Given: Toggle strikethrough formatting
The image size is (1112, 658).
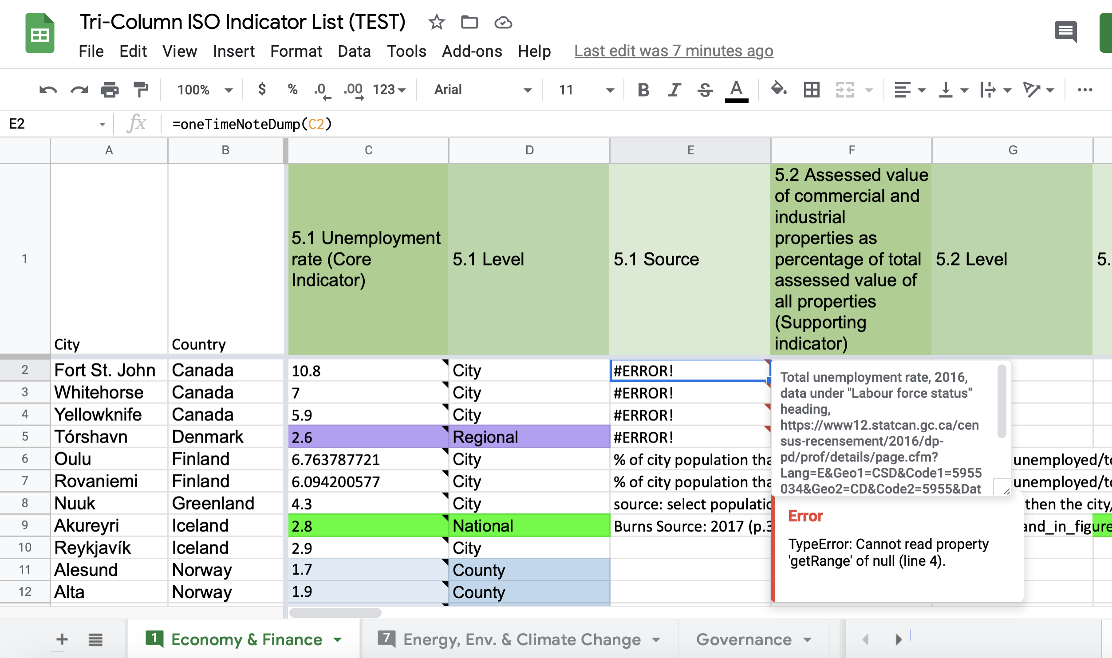Looking at the screenshot, I should (x=705, y=90).
